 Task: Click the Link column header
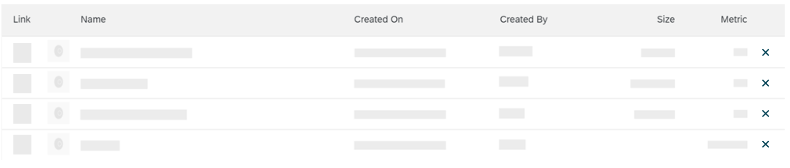pyautogui.click(x=22, y=20)
